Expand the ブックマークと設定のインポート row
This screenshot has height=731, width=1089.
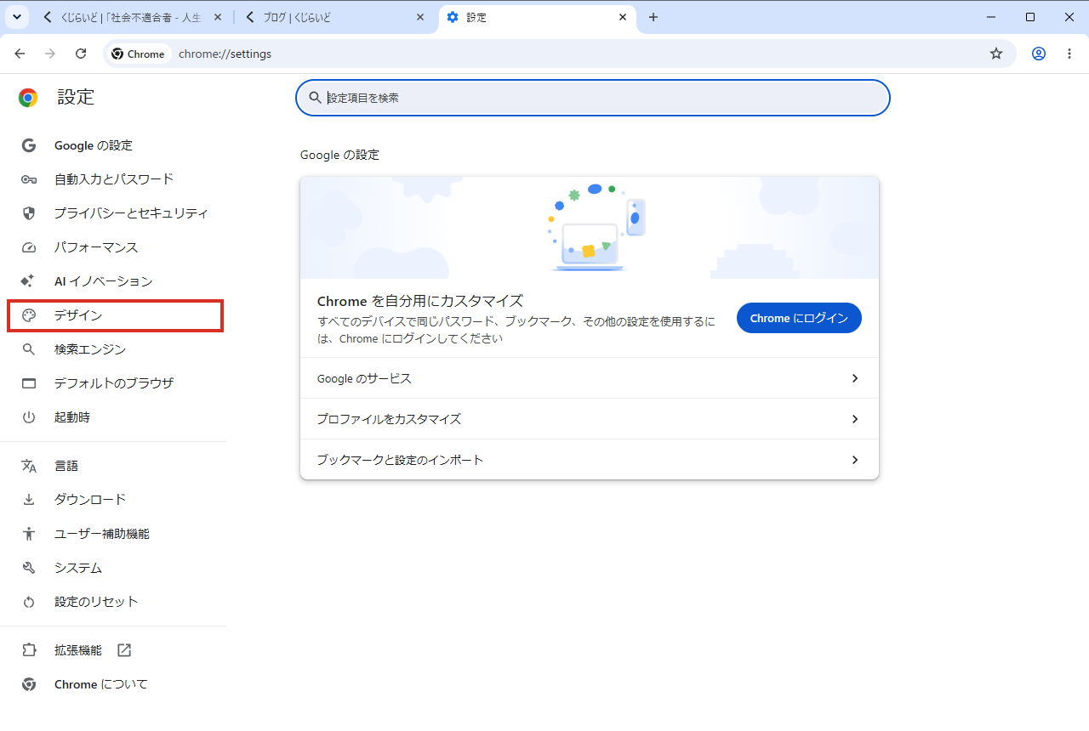pos(590,460)
